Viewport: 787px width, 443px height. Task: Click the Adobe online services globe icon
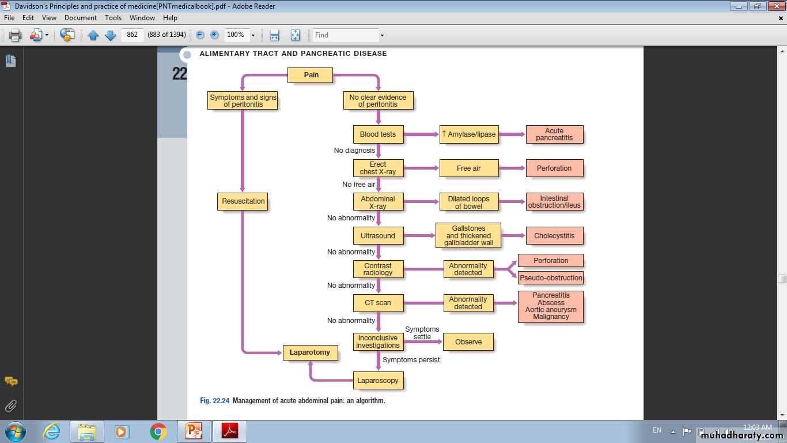pyautogui.click(x=67, y=35)
